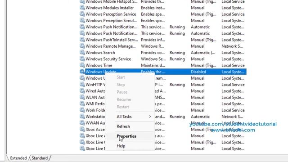Click disabled Stop in context menu
The height and width of the screenshot is (162, 288).
(121, 85)
